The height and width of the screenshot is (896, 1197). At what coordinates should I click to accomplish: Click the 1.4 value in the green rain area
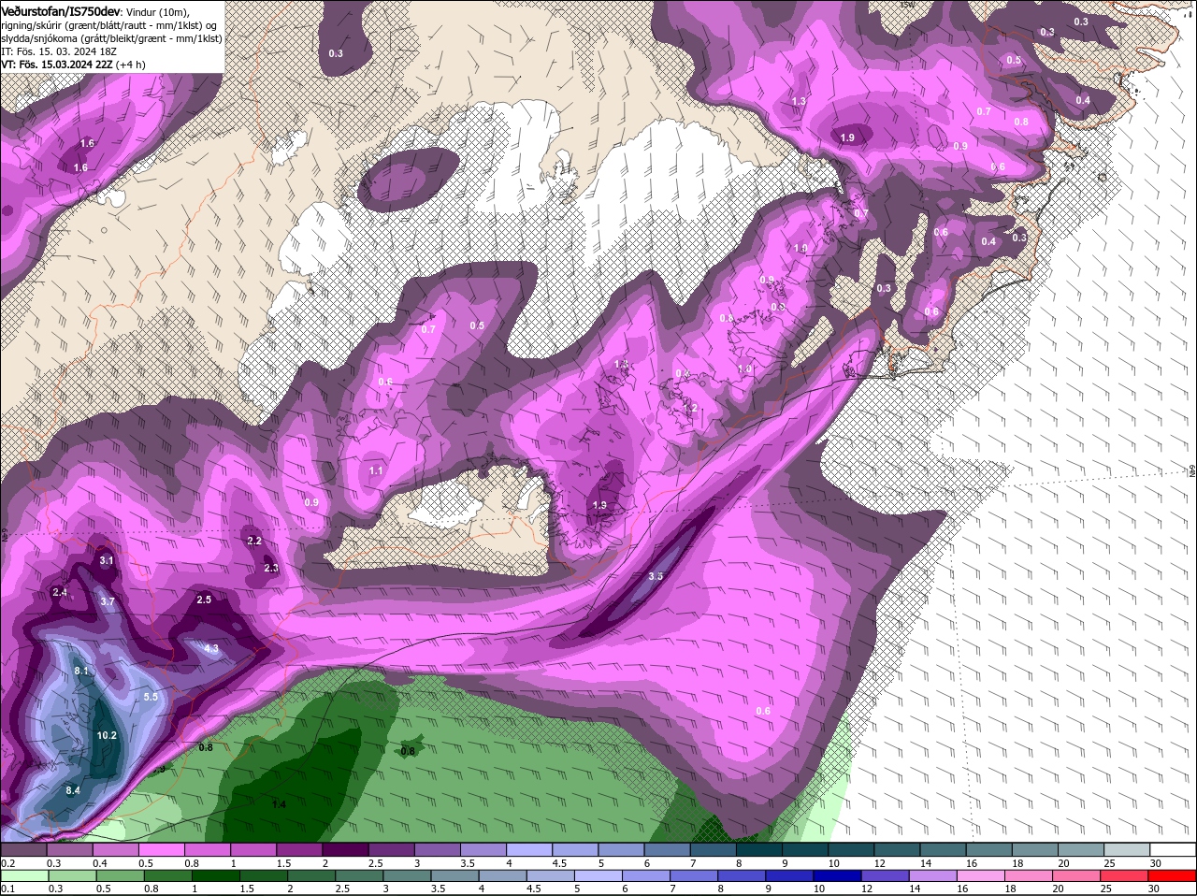279,804
